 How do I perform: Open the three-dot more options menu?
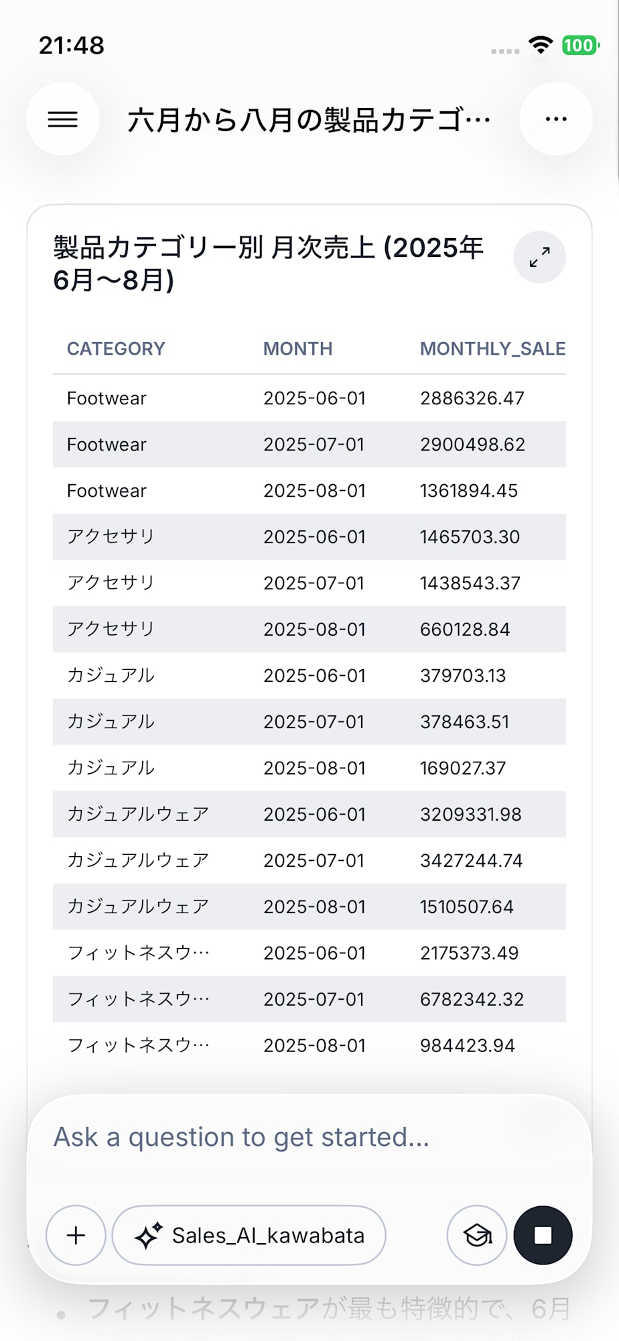pyautogui.click(x=556, y=119)
